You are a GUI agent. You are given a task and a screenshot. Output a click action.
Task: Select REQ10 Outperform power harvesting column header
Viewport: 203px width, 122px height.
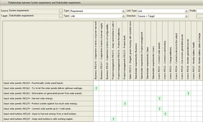[x=96, y=51]
